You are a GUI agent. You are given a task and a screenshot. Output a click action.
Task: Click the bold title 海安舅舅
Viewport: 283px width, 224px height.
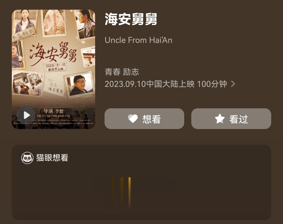(x=131, y=19)
